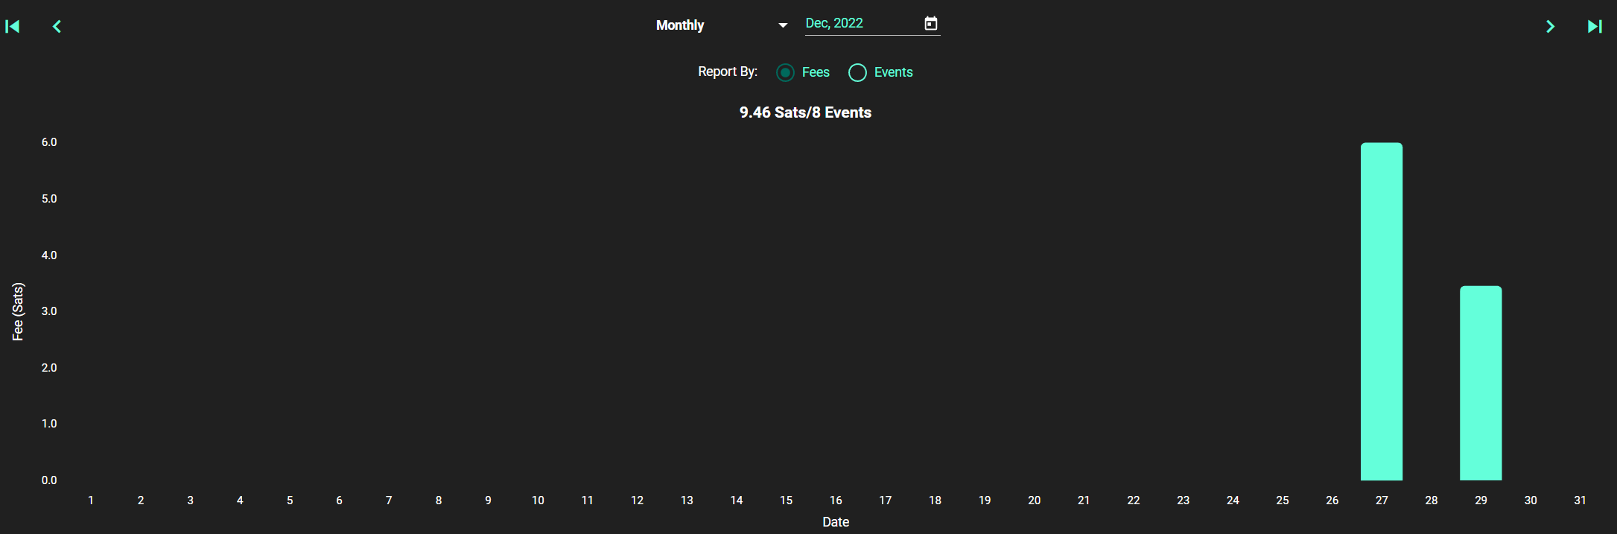Open the Monthly period dropdown
1617x534 pixels.
tap(722, 25)
